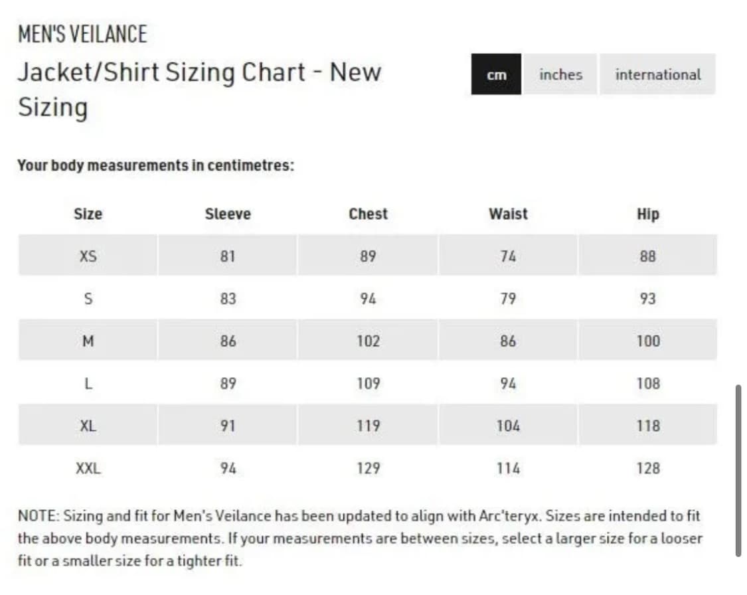Click the NOTE sizing paragraph text

click(x=359, y=537)
